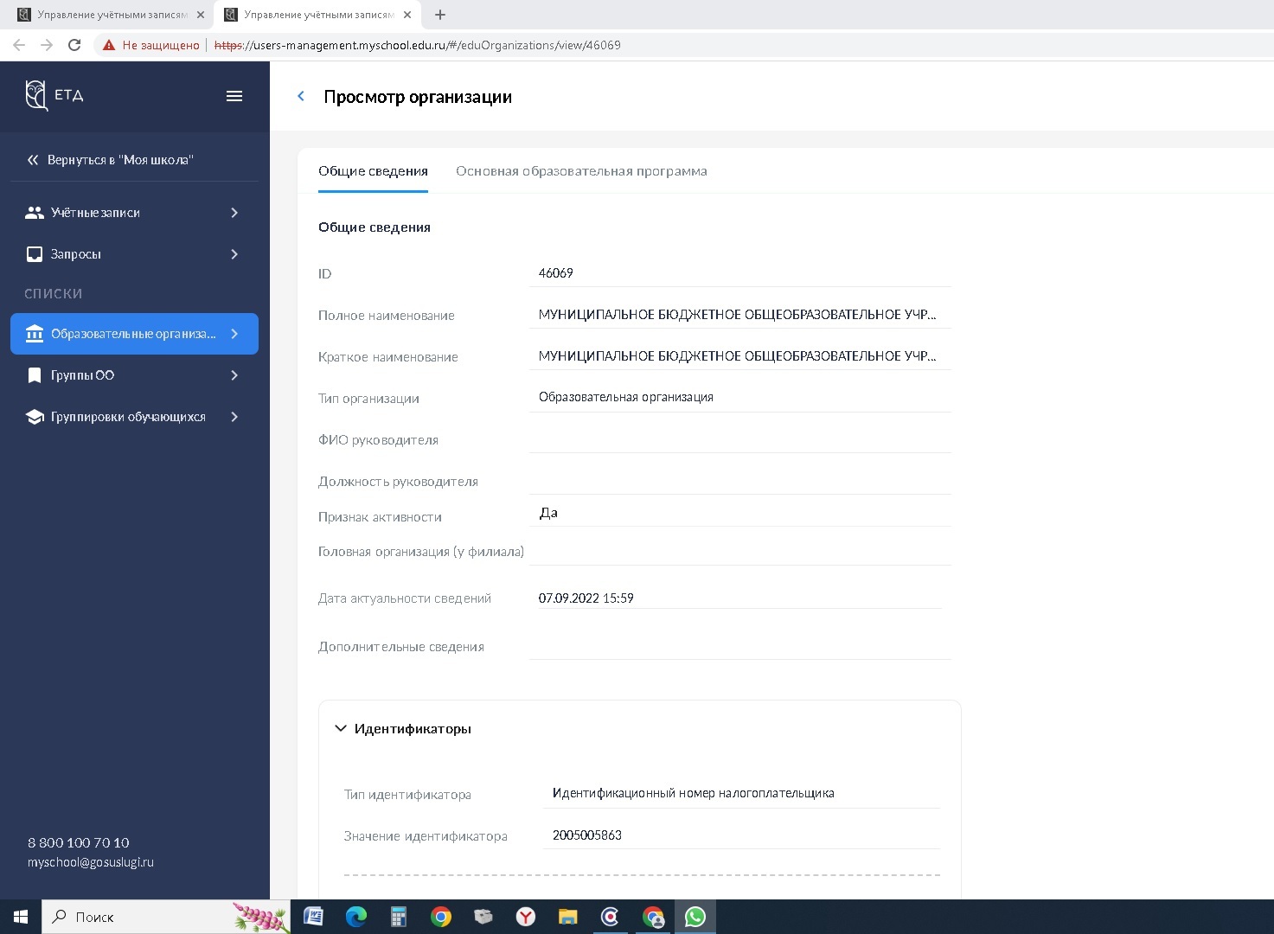Click the Windows Start button
This screenshot has width=1274, height=934.
pos(21,917)
